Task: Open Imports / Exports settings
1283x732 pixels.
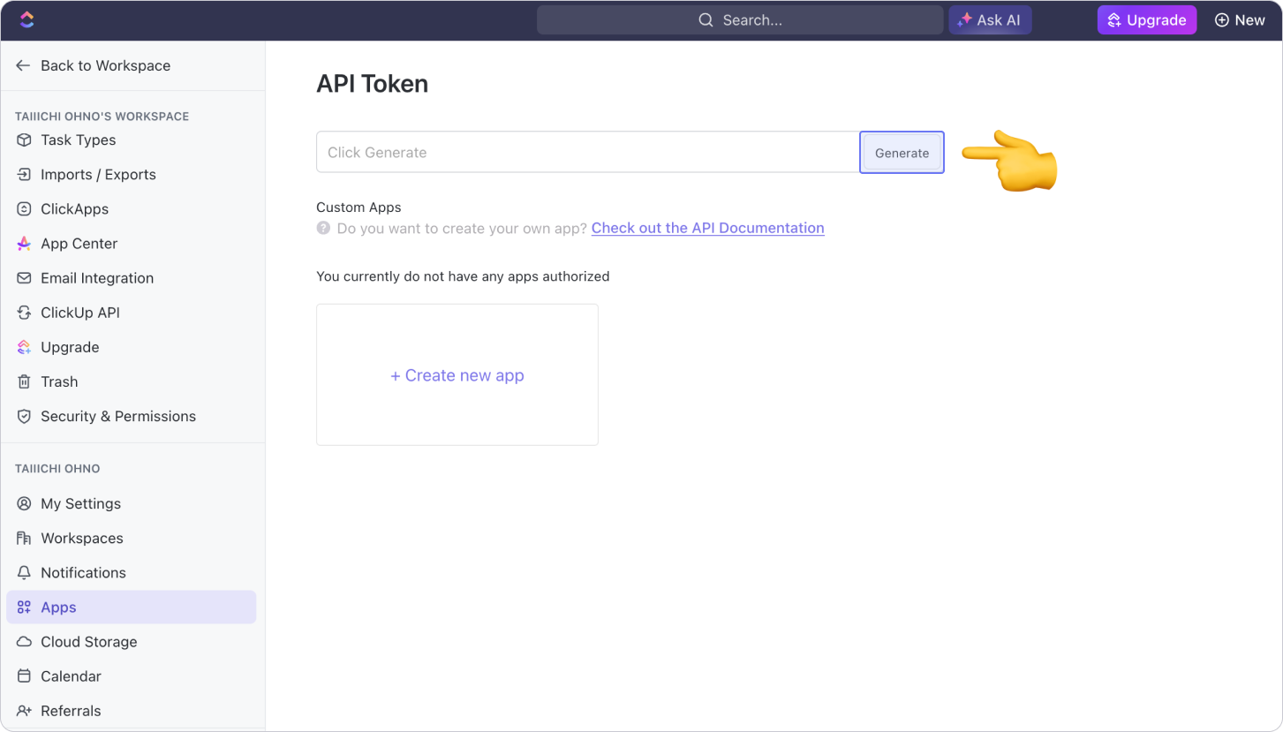Action: click(x=98, y=175)
